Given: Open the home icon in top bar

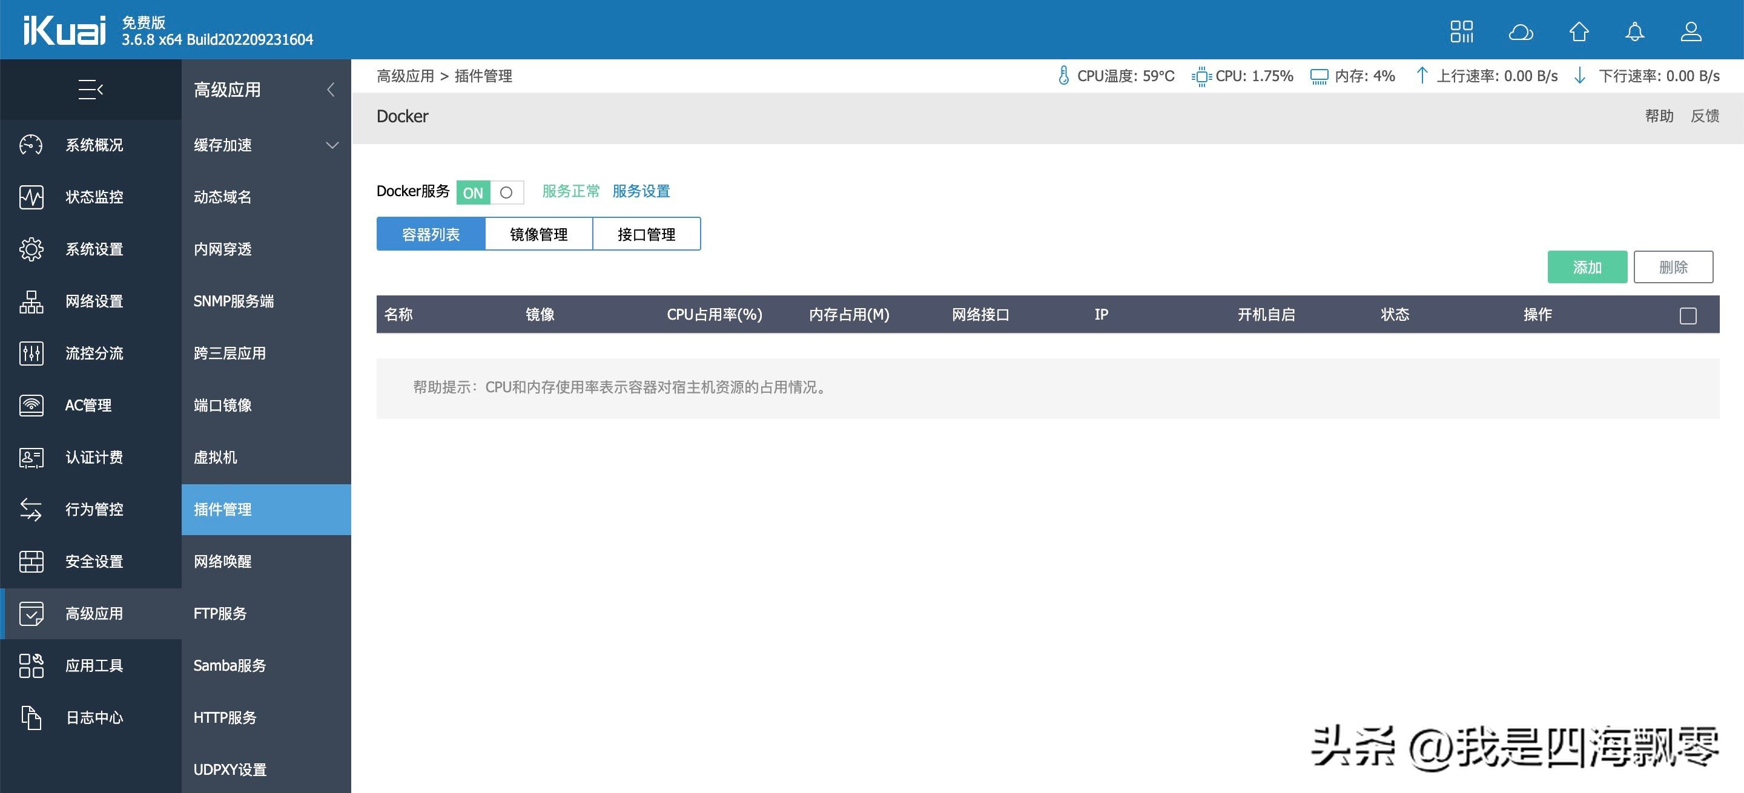Looking at the screenshot, I should click(x=1578, y=31).
